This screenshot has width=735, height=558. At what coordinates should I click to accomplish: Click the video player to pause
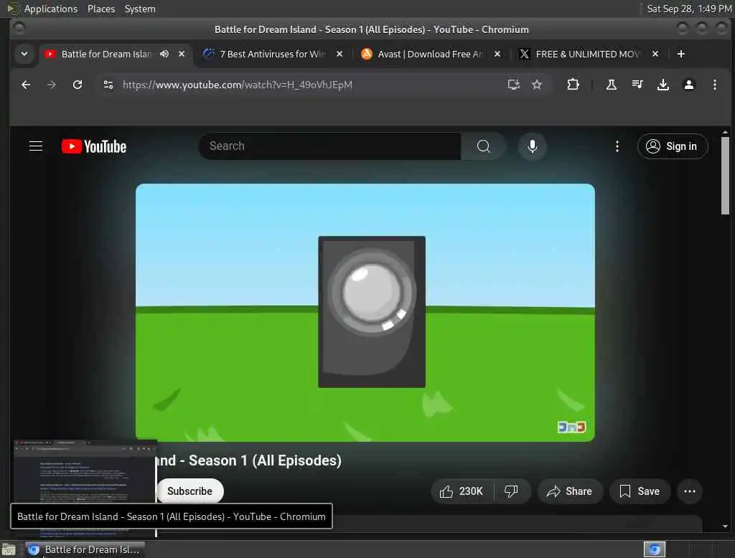point(365,312)
